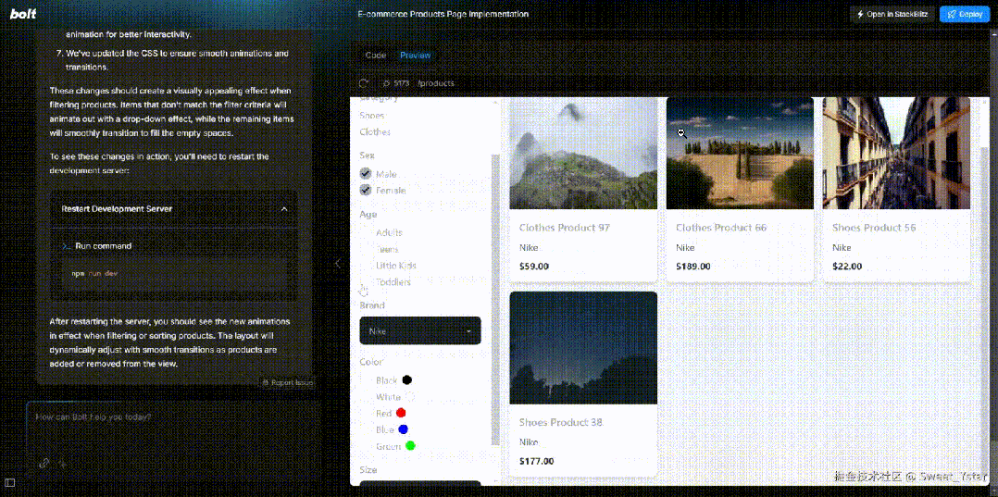This screenshot has width=998, height=497.
Task: Open the Clothes Product 66 image
Action: point(740,154)
